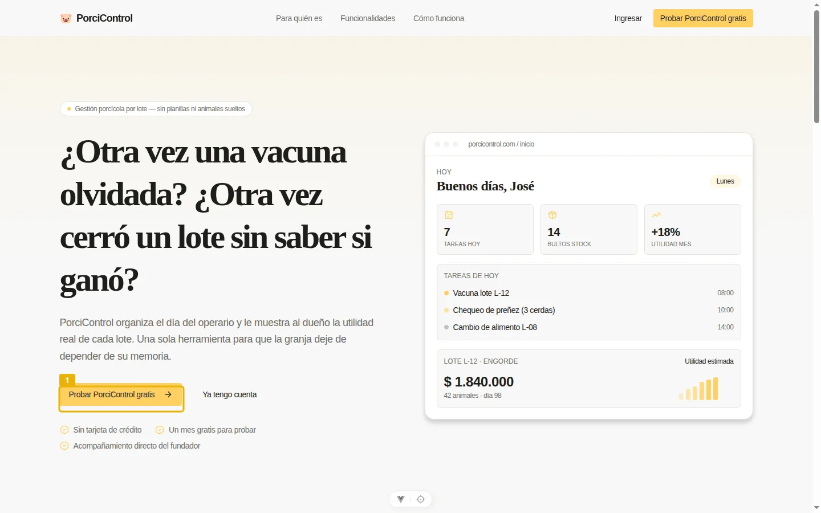Select task 'Chequeo de preñez (3 cerdas)'
Viewport: 821px width, 513px height.
pyautogui.click(x=504, y=310)
